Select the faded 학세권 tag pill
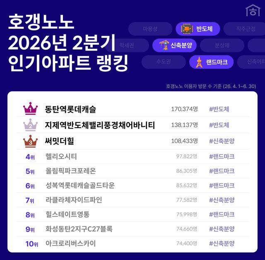The image size is (265, 260). tap(127, 45)
